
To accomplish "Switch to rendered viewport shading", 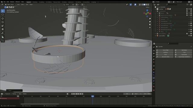I will coord(148,4).
